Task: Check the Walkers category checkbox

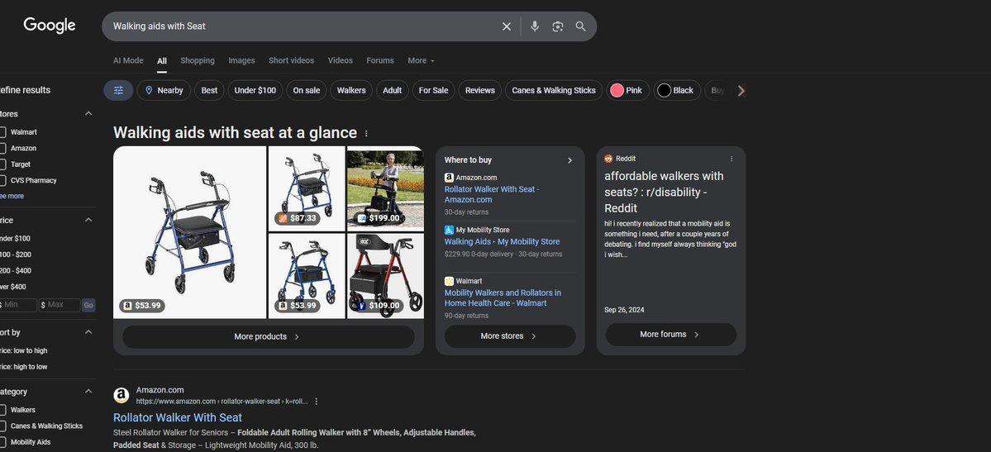Action: (x=2, y=410)
